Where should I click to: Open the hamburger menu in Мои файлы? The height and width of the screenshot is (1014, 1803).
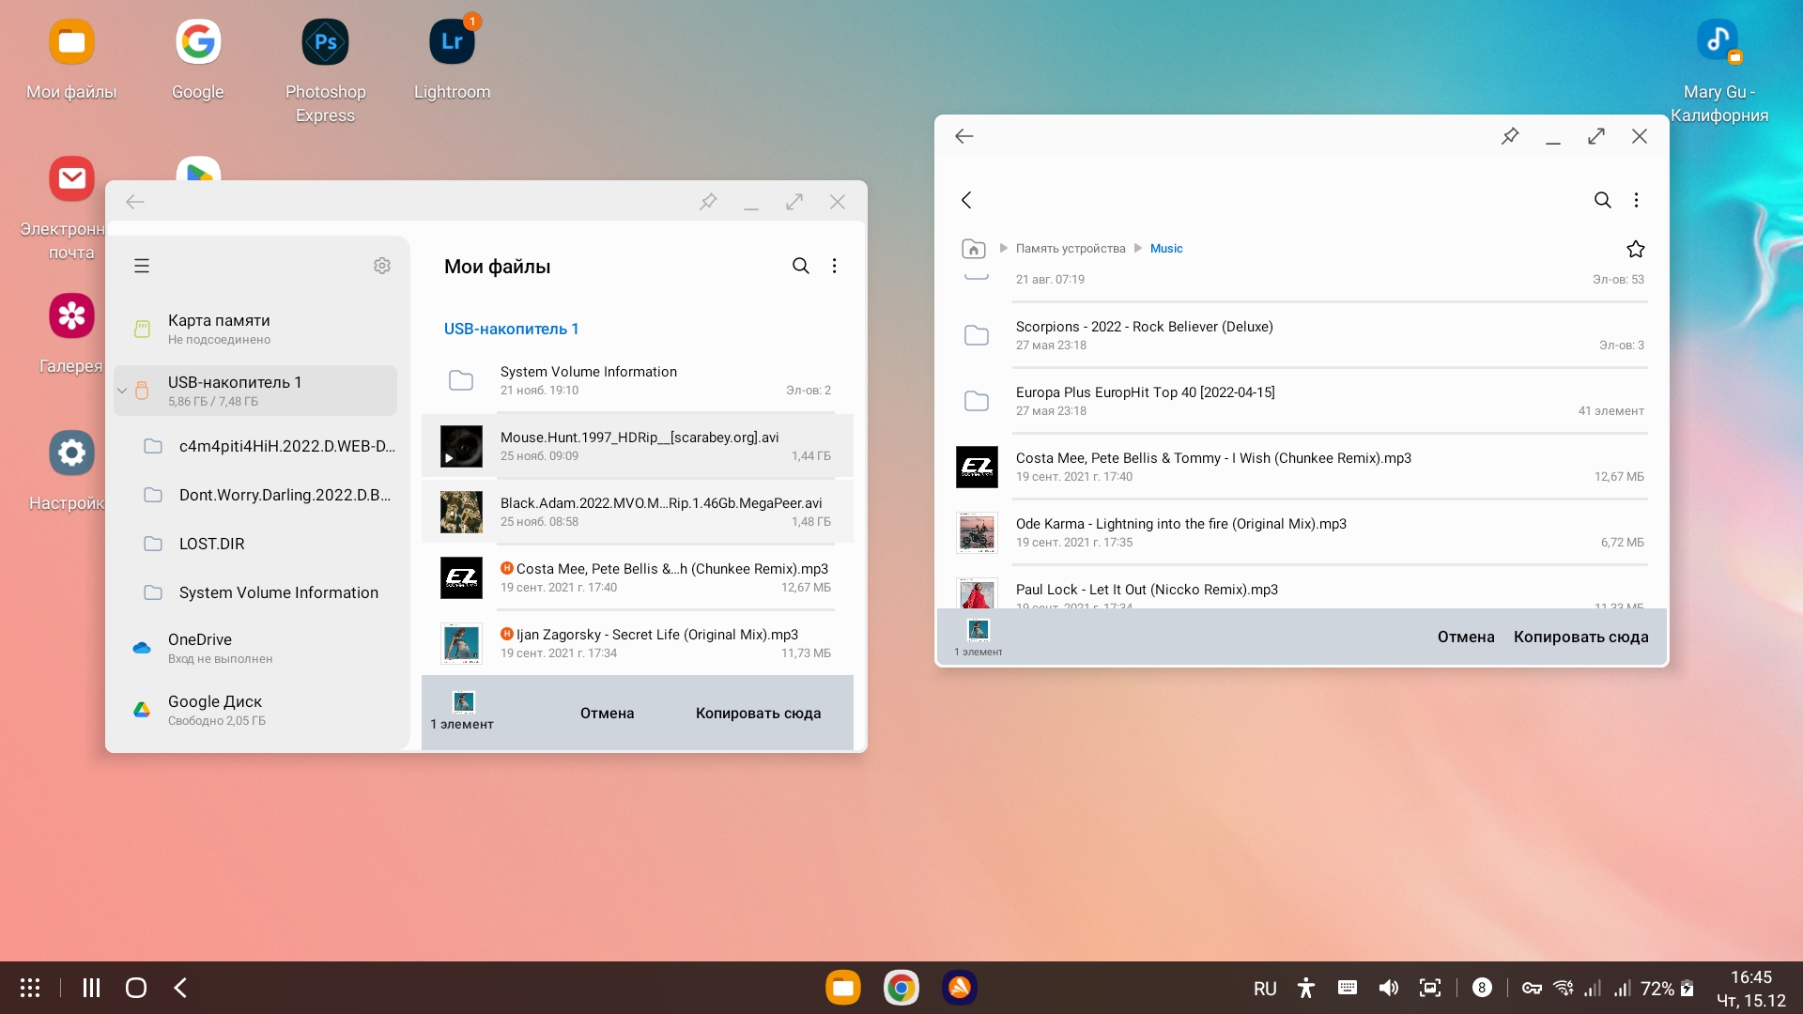(x=142, y=266)
